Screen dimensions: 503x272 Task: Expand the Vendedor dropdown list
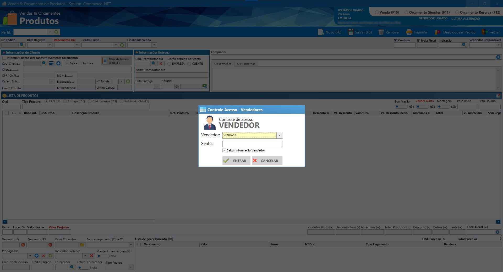[x=279, y=135]
